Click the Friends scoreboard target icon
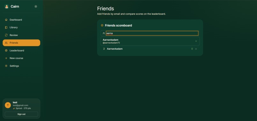This screenshot has height=121, width=257. [x=102, y=25]
